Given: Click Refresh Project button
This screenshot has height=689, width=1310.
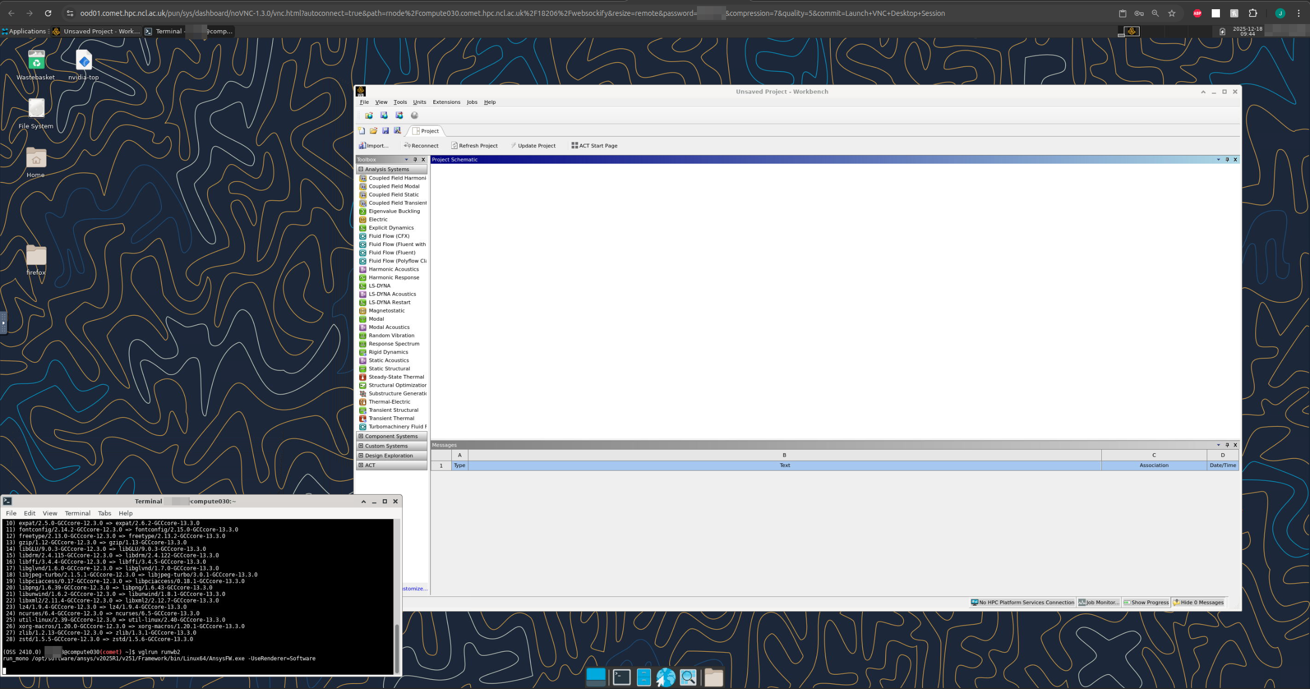Looking at the screenshot, I should pyautogui.click(x=474, y=146).
